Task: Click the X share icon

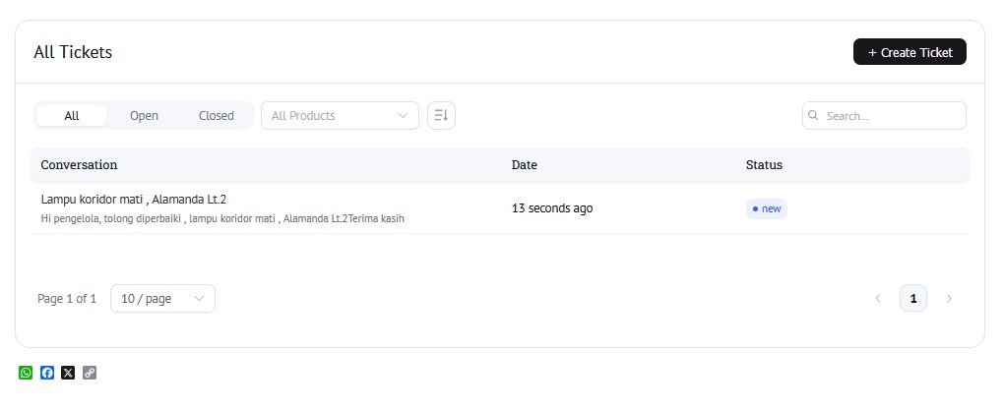Action: [x=68, y=373]
